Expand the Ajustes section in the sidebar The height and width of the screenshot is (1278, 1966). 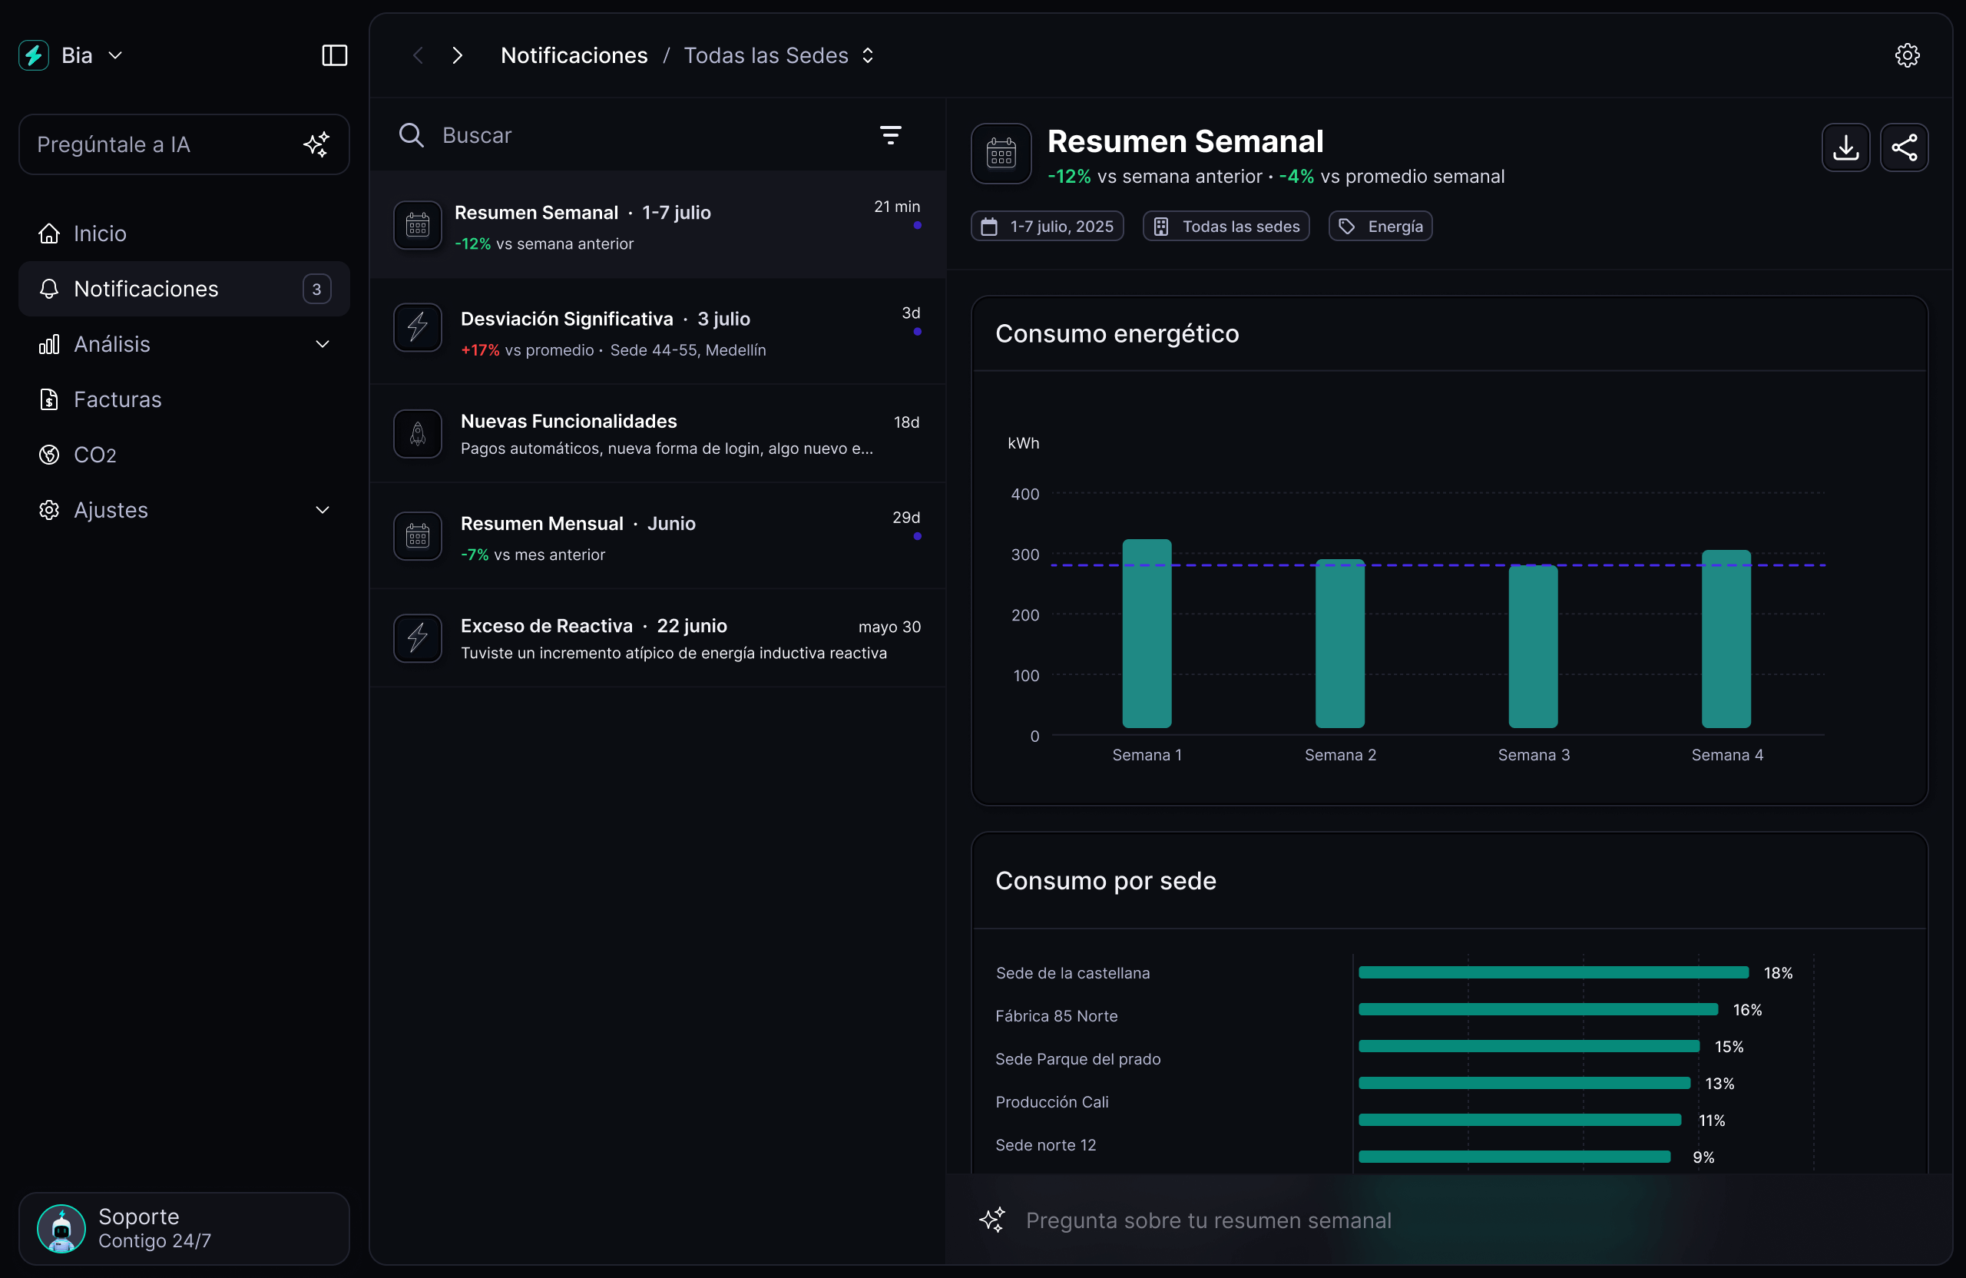click(322, 510)
